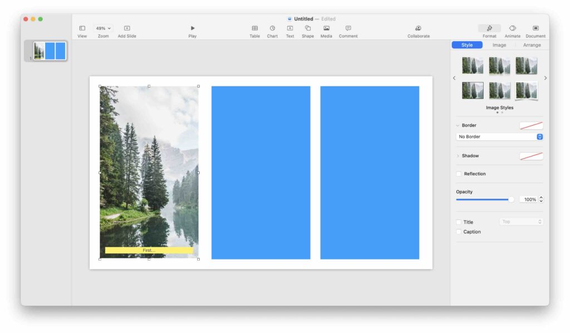Switch to the Image tab
This screenshot has width=570, height=333.
pos(499,45)
